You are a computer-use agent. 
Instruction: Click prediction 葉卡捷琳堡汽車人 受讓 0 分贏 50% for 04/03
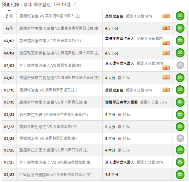coord(134,63)
